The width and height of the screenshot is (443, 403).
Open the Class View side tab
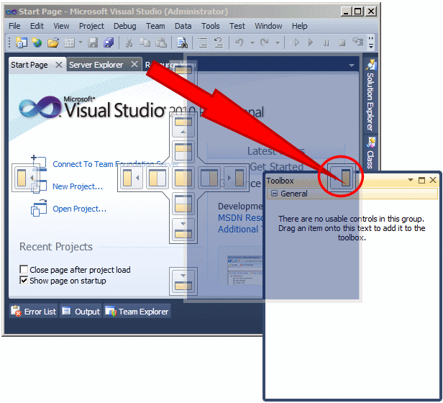click(370, 153)
